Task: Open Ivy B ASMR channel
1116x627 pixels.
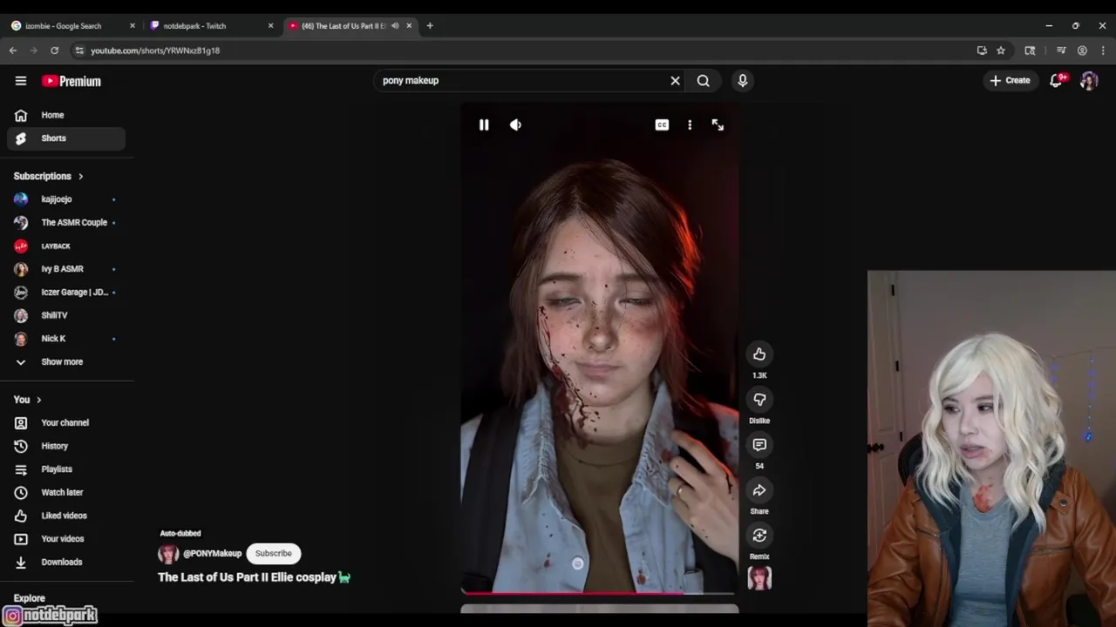Action: click(x=66, y=269)
